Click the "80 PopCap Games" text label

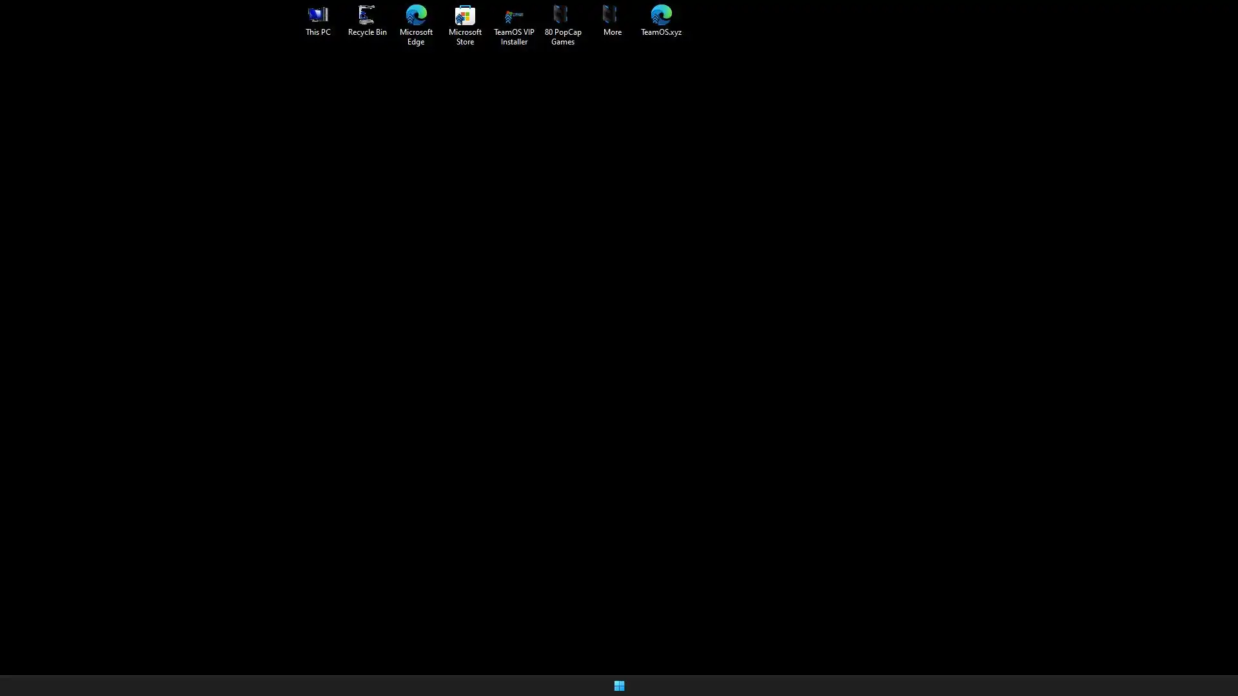point(562,37)
